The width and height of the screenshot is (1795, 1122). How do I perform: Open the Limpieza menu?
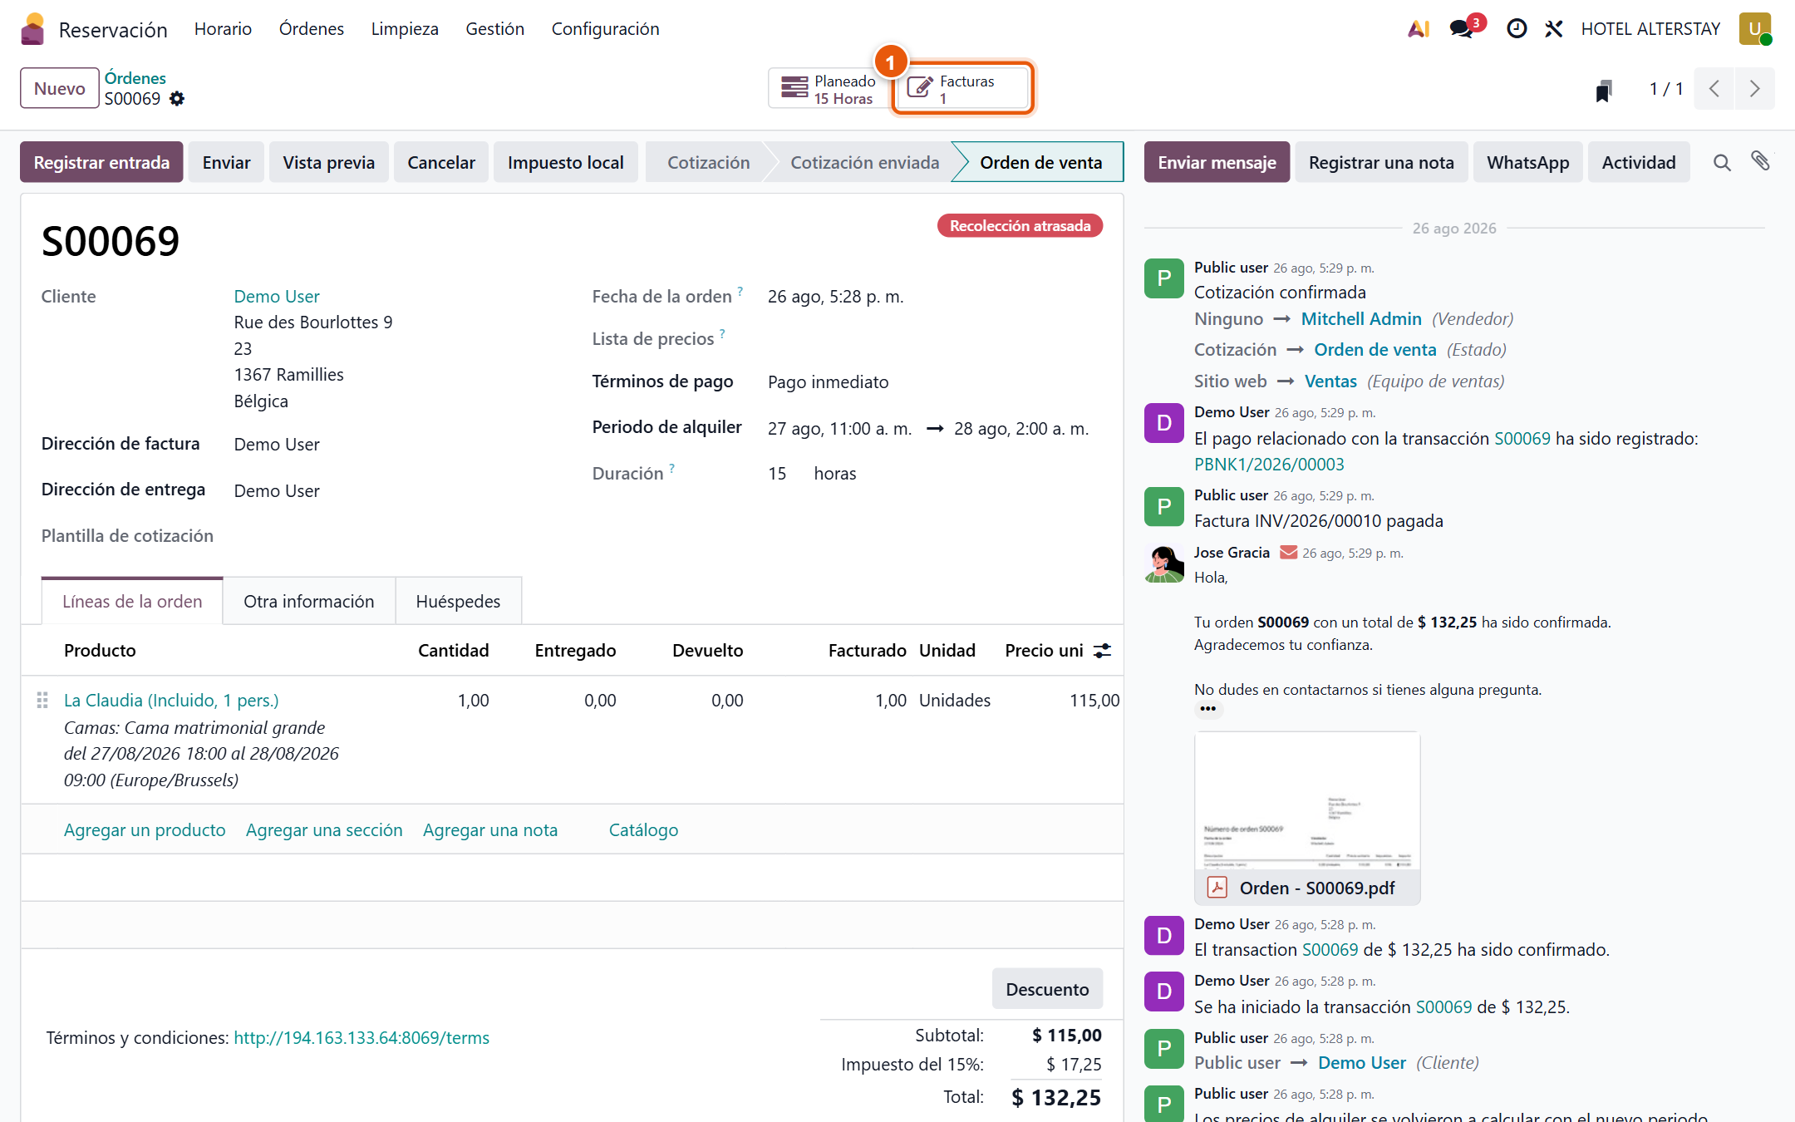405,29
